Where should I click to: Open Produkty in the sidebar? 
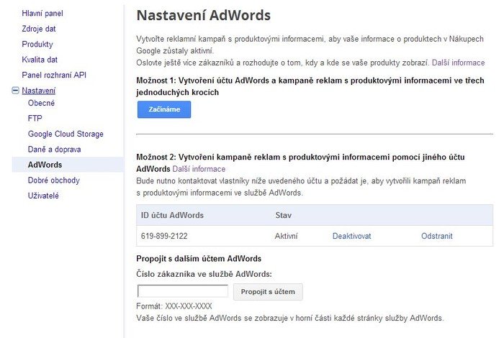[37, 45]
